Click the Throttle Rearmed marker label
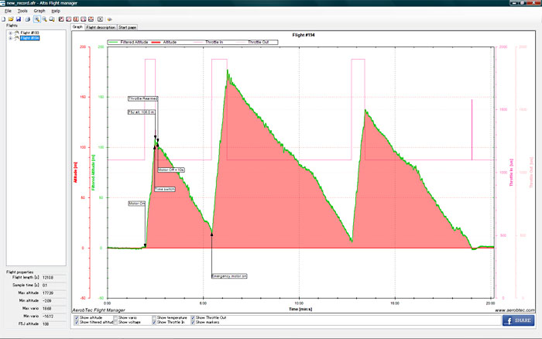Image resolution: width=542 pixels, height=339 pixels. point(142,98)
